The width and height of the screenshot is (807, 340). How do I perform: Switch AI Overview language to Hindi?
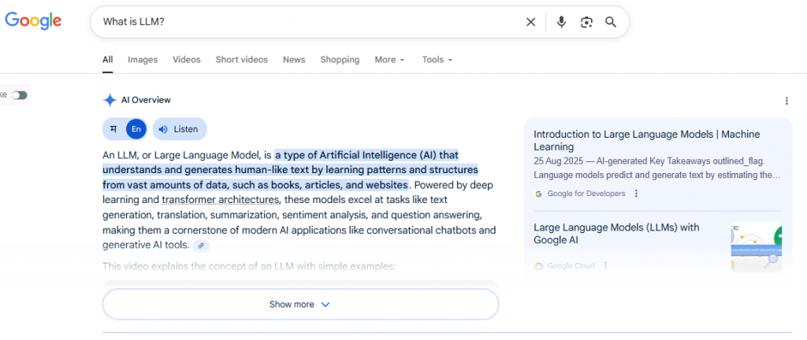(x=114, y=129)
